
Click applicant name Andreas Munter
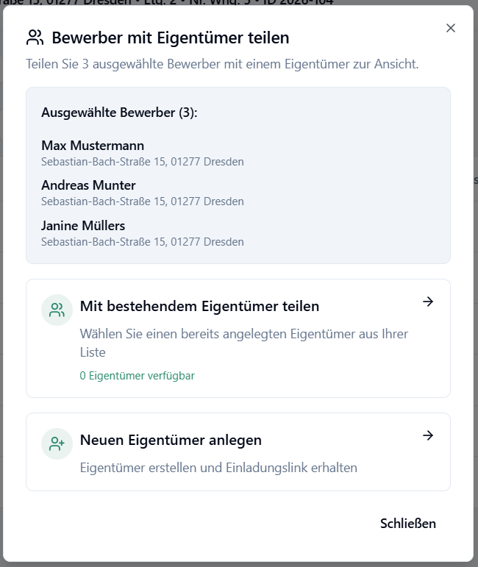click(x=88, y=185)
